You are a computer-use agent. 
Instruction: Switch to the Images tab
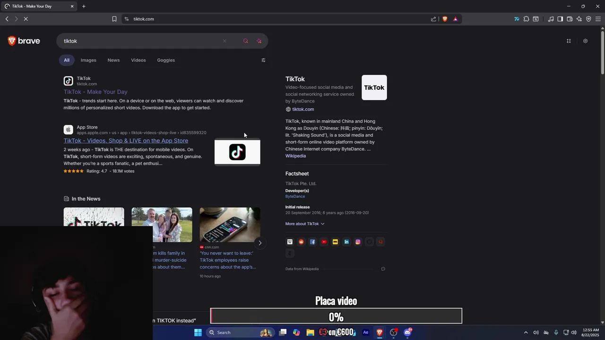[88, 60]
